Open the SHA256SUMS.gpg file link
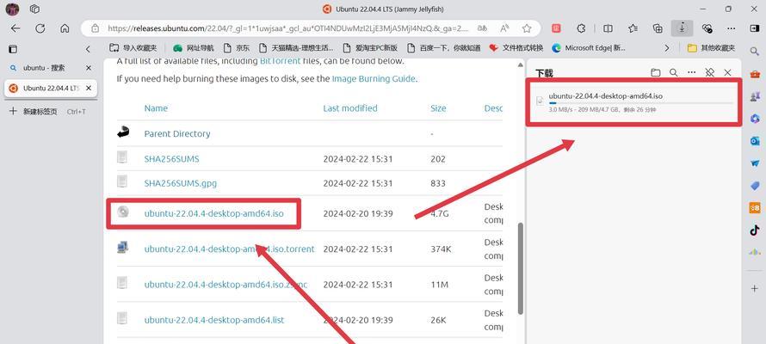This screenshot has width=766, height=344. 180,183
